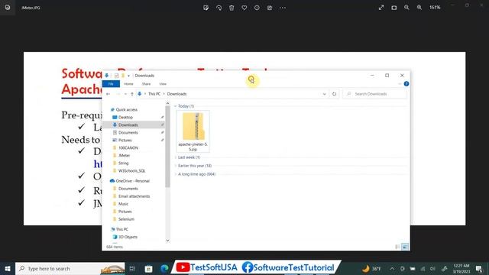The height and width of the screenshot is (275, 489).
Task: Toggle fit-to-window in Photos
Action: [394, 8]
